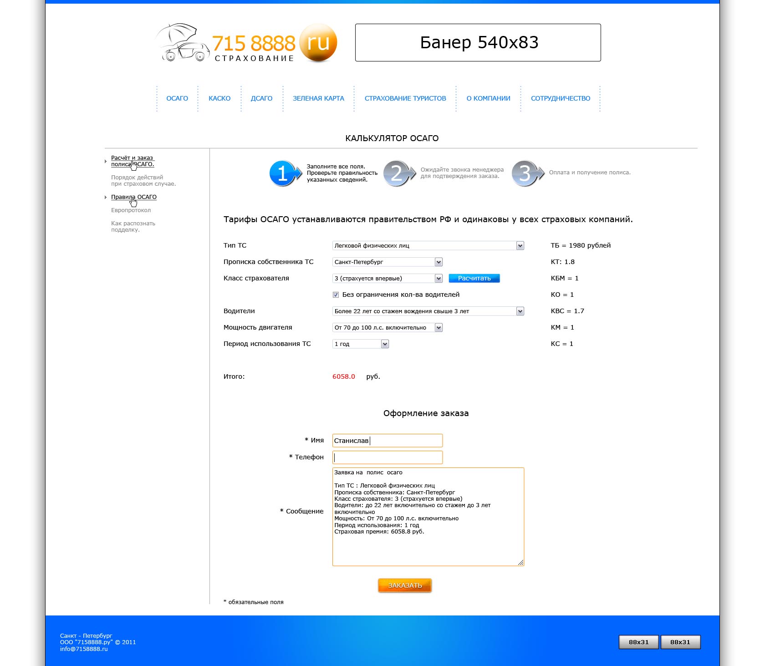The width and height of the screenshot is (765, 666).
Task: Click the 715 8888 ru site logo
Action: [x=246, y=43]
